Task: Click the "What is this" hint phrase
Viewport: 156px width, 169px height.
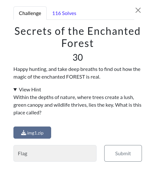Action: 128,105
